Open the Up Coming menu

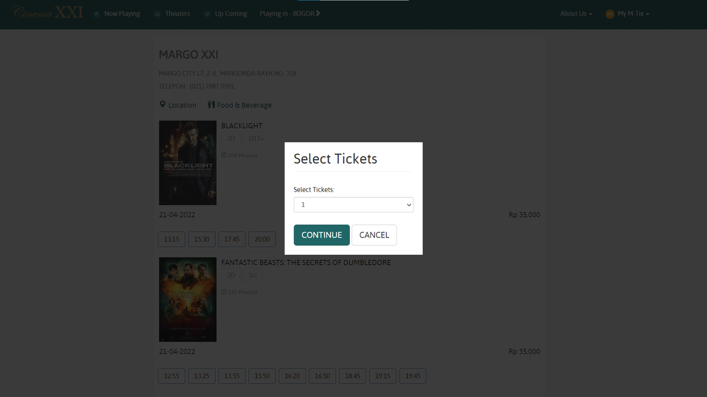point(231,14)
